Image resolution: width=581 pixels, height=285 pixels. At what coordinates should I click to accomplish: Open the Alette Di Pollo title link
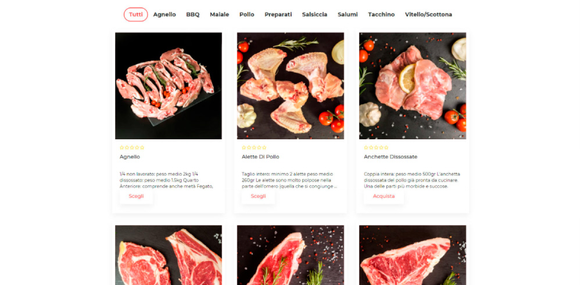point(260,157)
